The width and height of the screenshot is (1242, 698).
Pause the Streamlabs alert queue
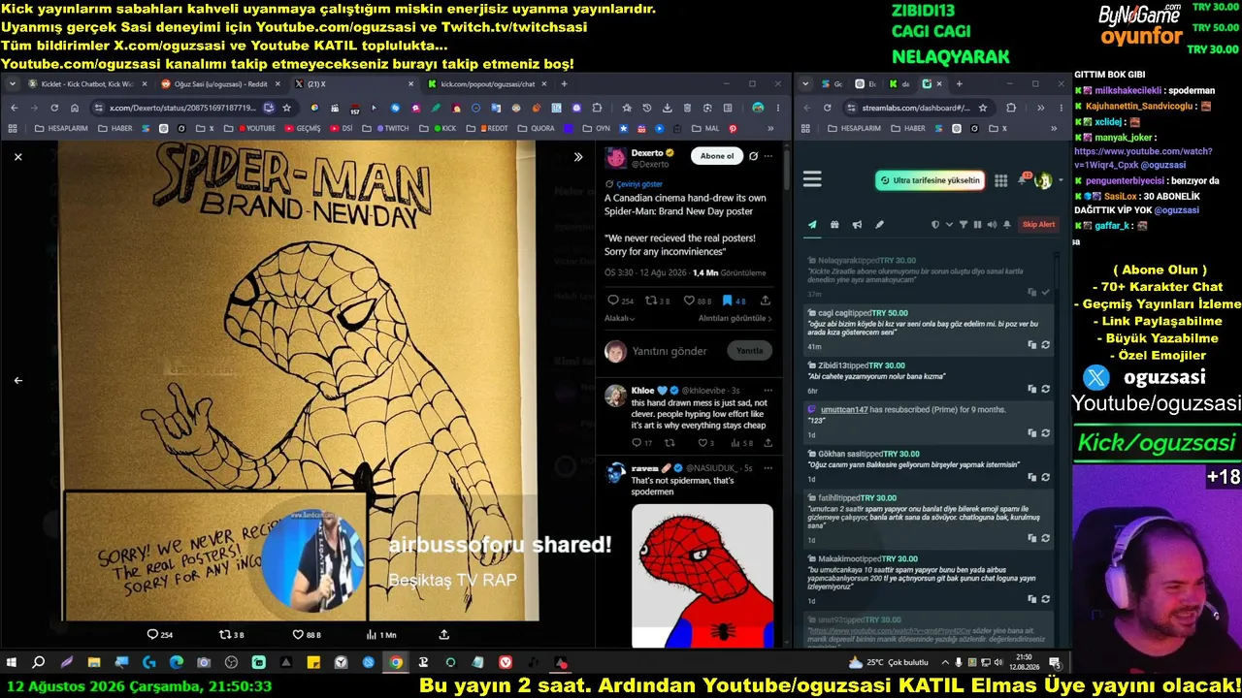click(977, 225)
